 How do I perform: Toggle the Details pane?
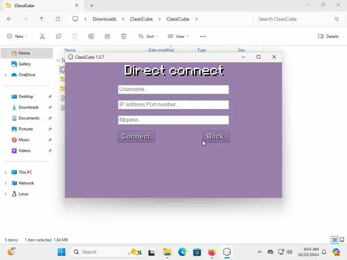click(x=328, y=37)
